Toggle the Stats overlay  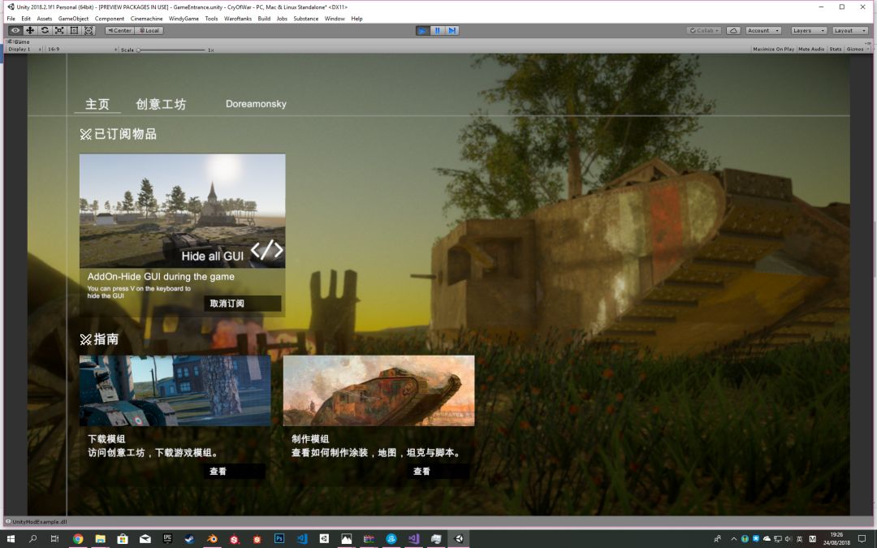click(835, 50)
